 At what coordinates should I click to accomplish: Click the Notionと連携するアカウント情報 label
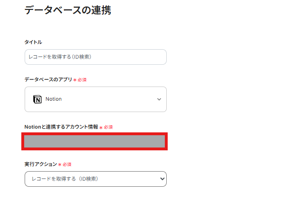coord(61,127)
